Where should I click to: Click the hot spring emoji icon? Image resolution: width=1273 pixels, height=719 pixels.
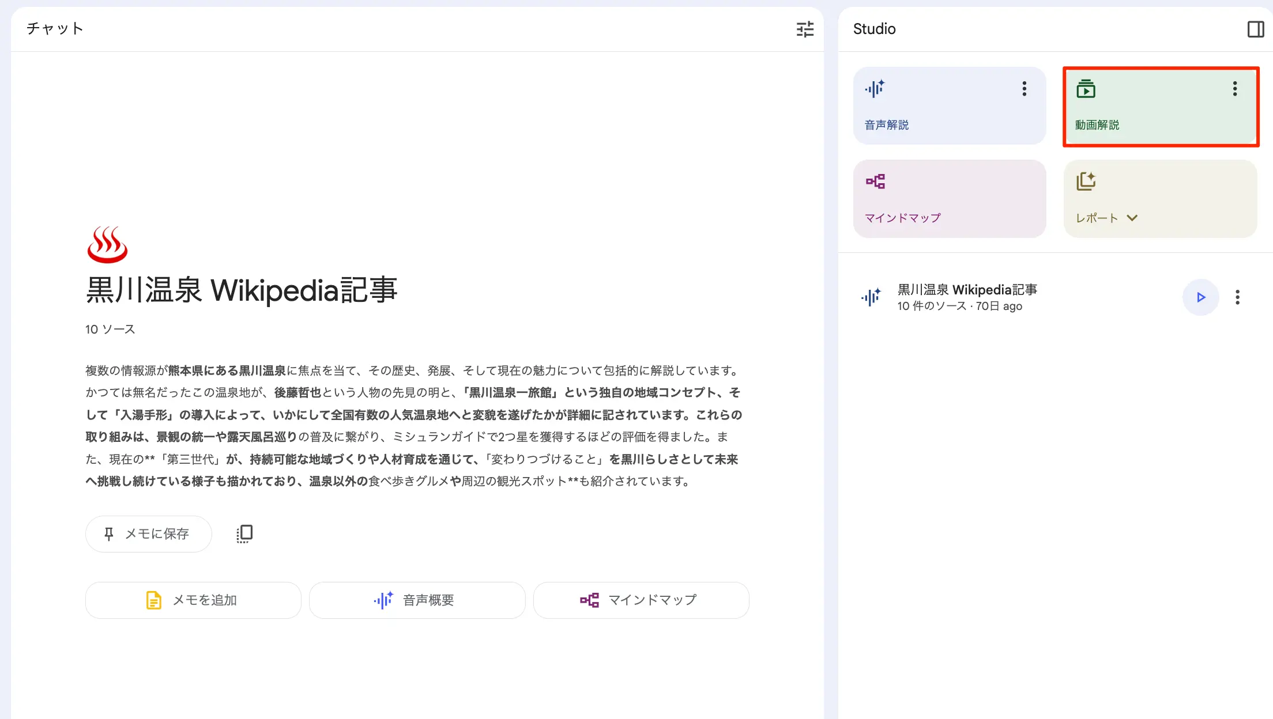(x=107, y=245)
